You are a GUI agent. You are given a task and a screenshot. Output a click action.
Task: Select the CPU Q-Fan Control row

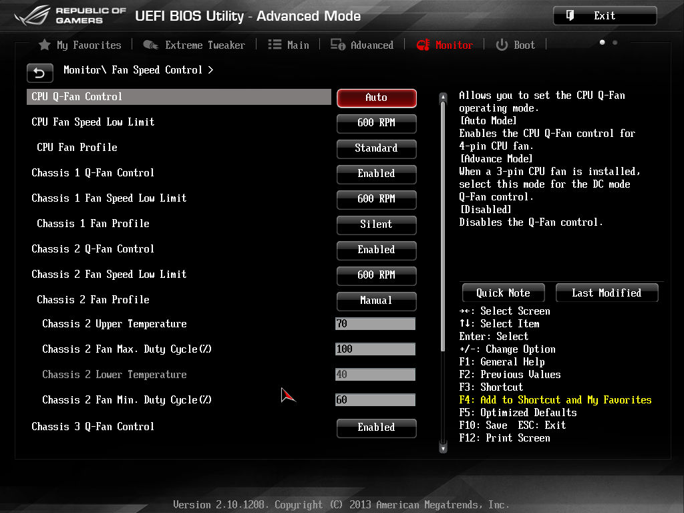(x=179, y=97)
